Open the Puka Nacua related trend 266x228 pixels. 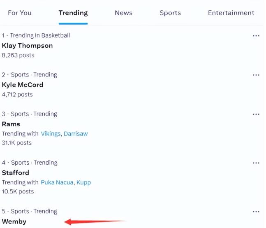[x=57, y=182]
